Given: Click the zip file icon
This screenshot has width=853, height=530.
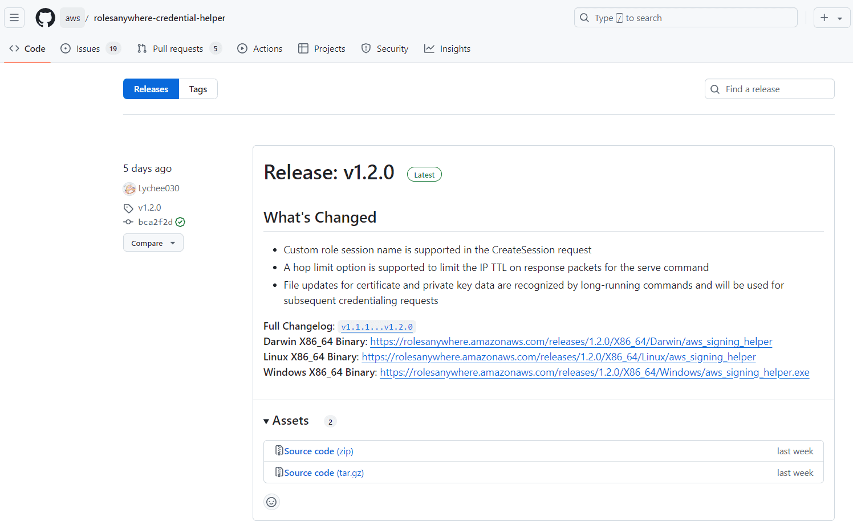Looking at the screenshot, I should tap(279, 450).
